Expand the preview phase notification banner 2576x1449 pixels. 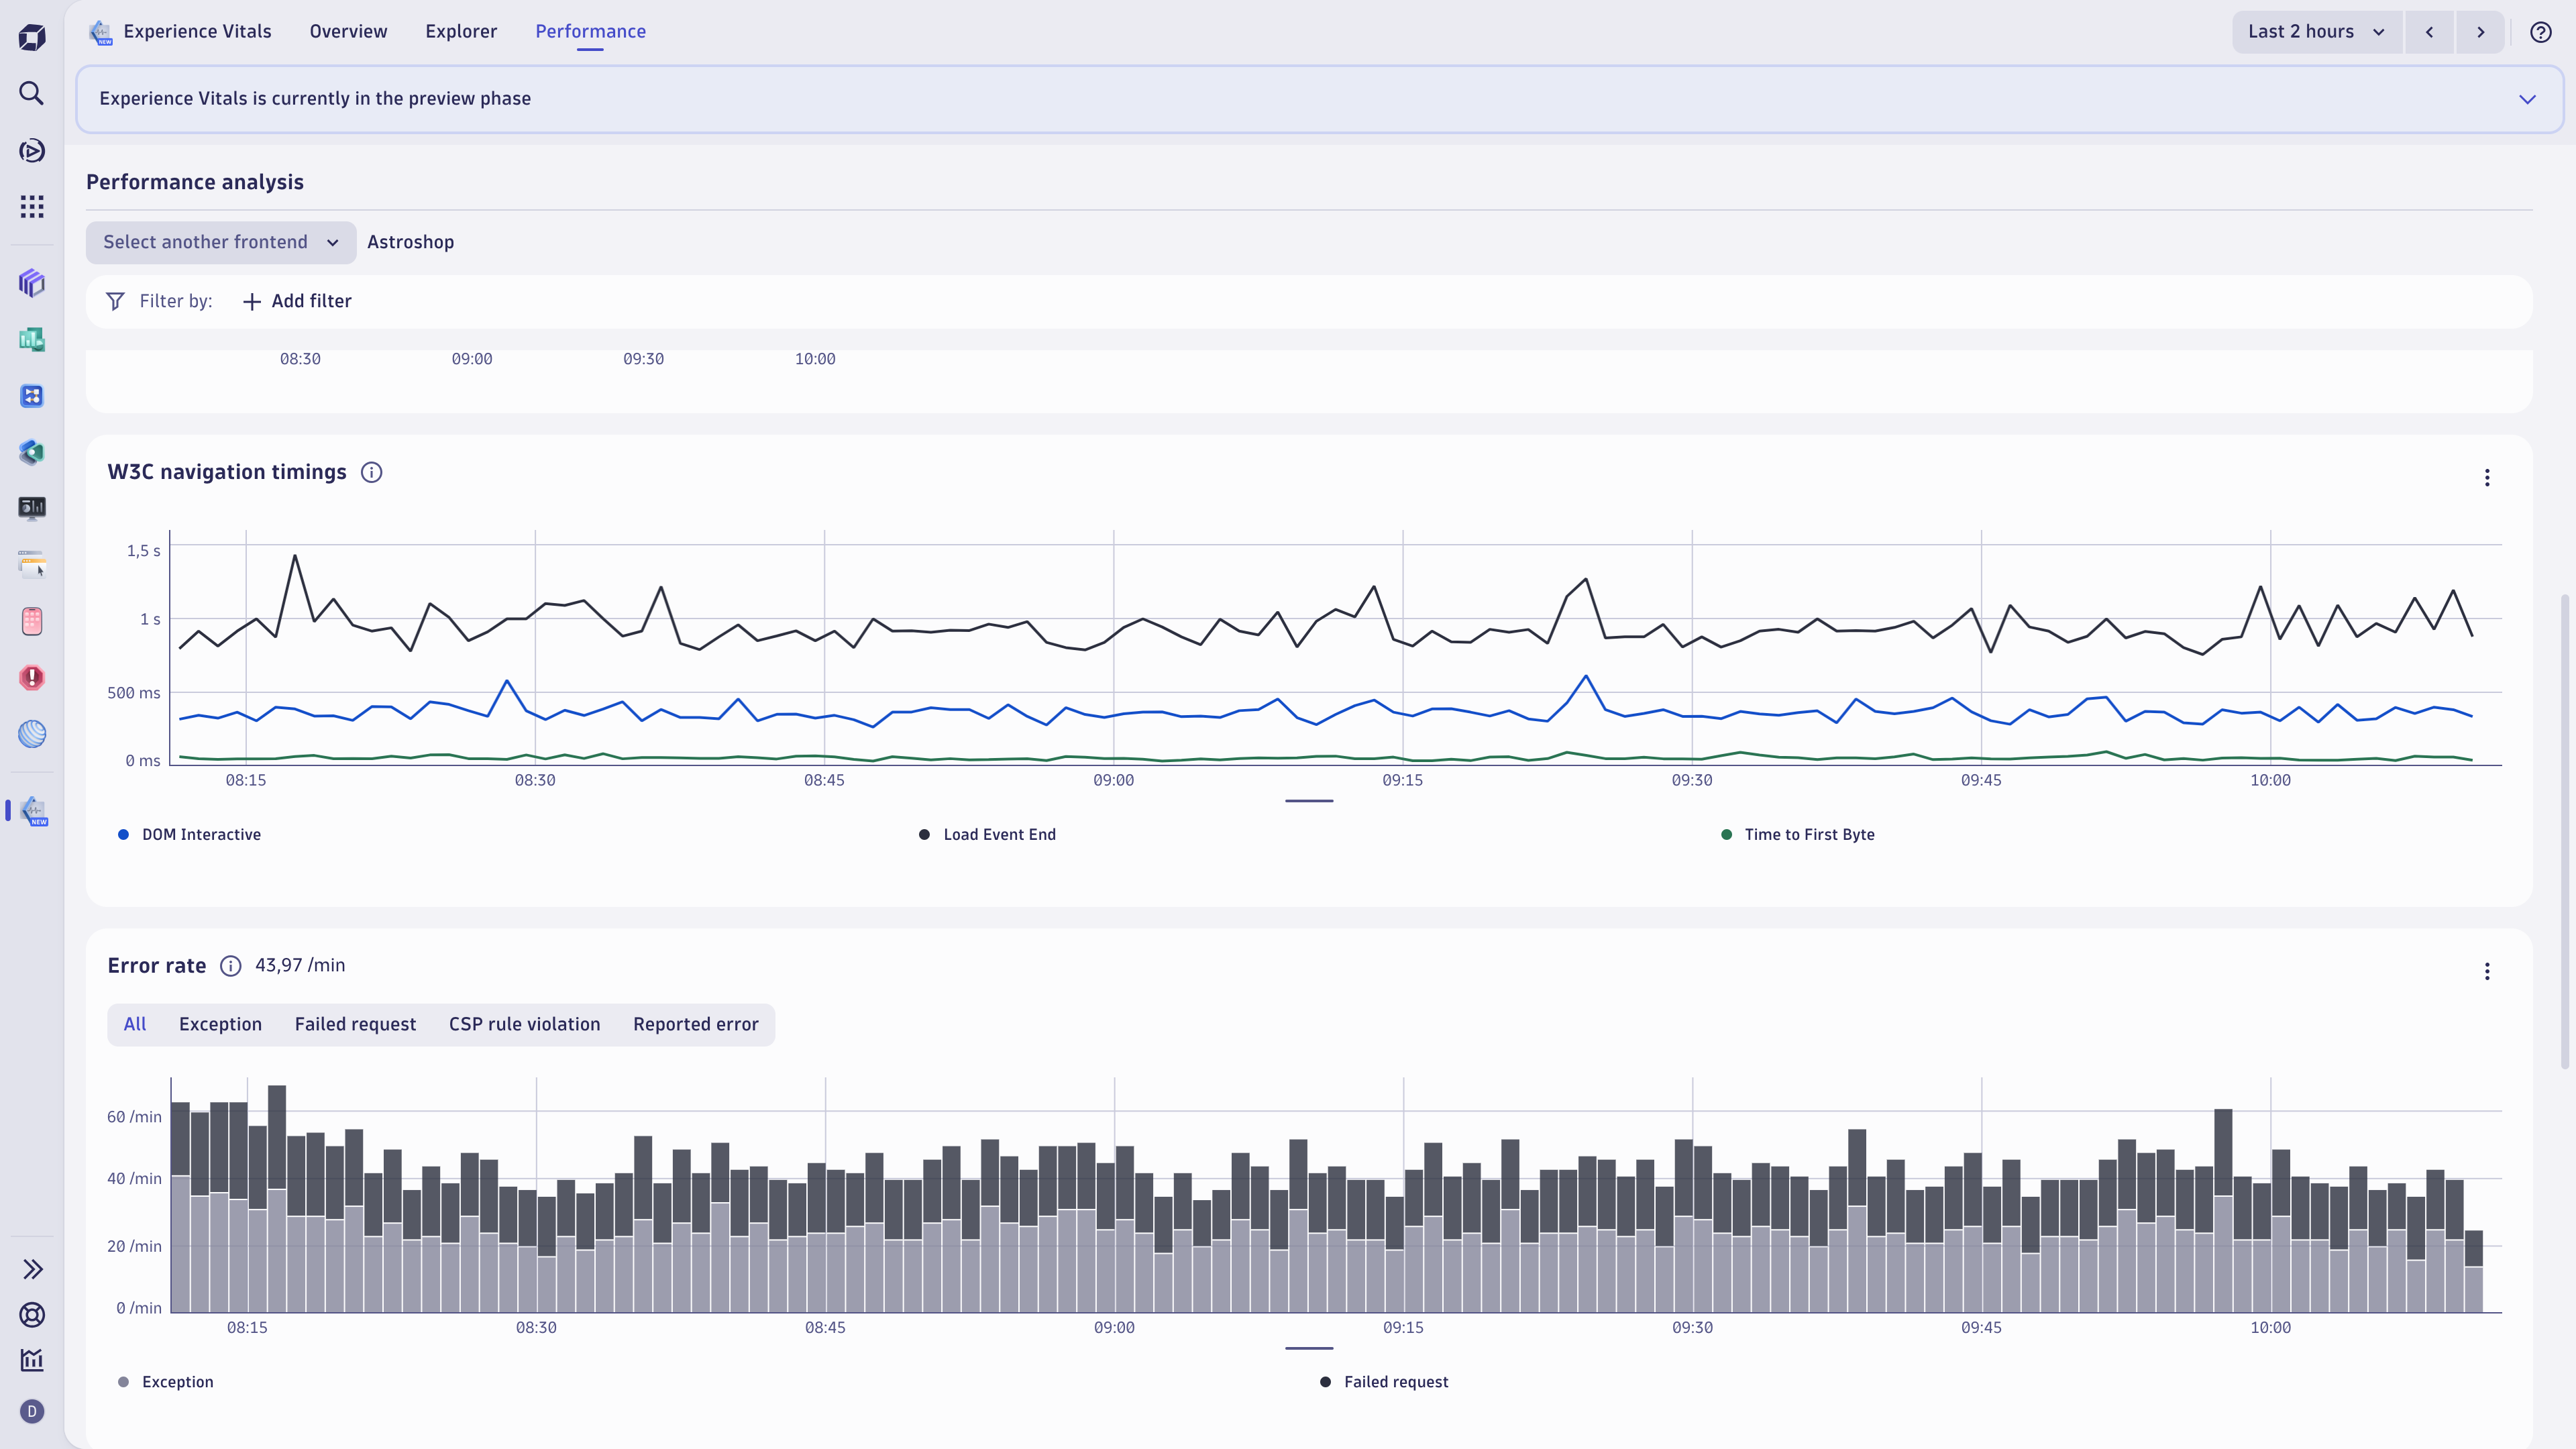point(2528,98)
